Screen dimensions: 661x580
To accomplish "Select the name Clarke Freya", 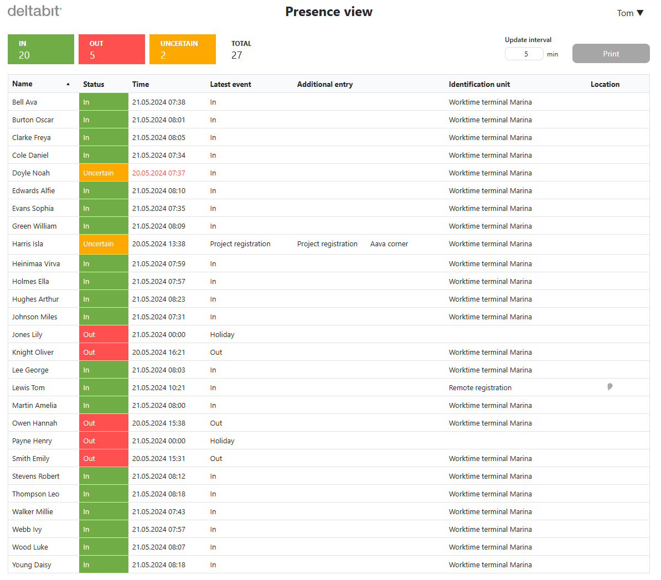I will (x=31, y=137).
